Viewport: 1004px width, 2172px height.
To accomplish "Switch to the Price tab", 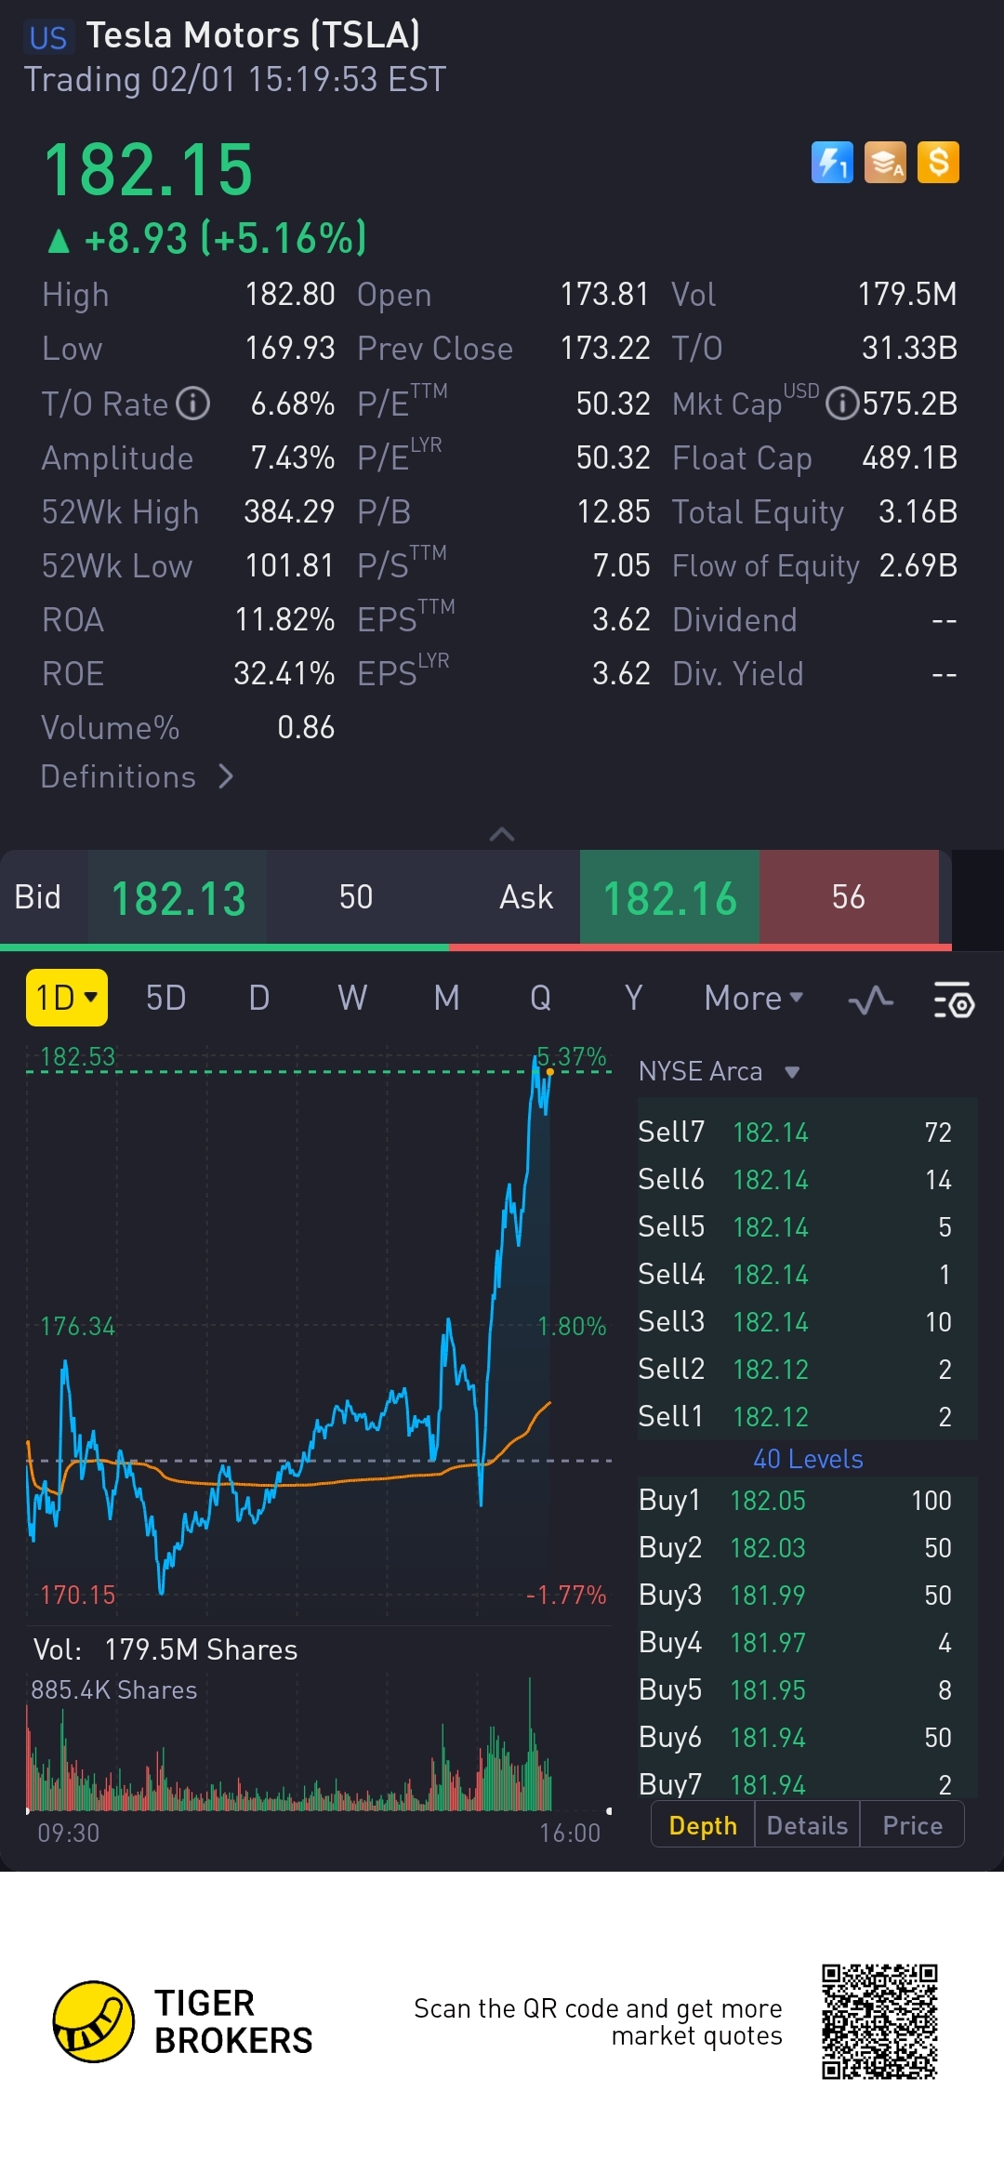I will pos(912,1825).
